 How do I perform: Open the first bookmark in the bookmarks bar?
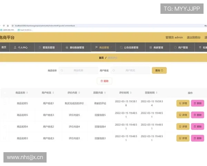pyautogui.click(x=8, y=30)
